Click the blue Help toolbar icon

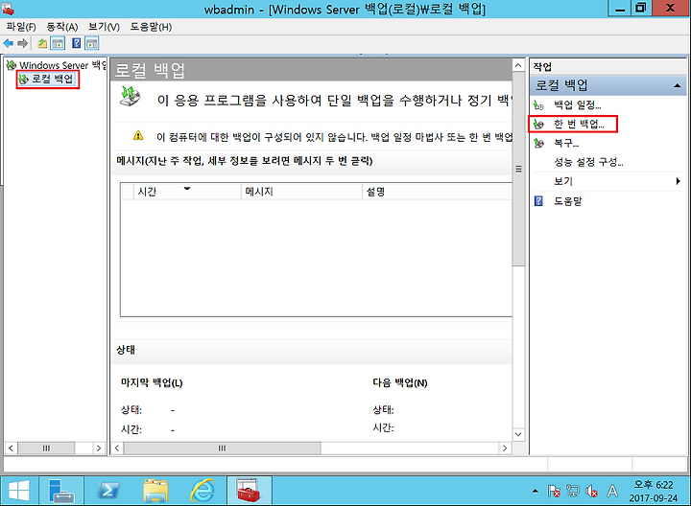click(76, 43)
